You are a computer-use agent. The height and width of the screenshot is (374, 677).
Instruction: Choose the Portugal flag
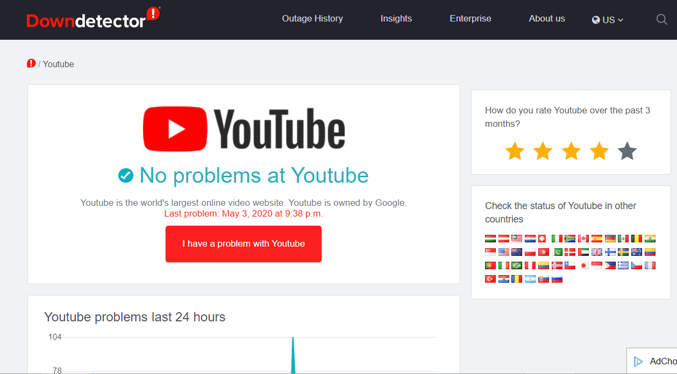click(490, 265)
